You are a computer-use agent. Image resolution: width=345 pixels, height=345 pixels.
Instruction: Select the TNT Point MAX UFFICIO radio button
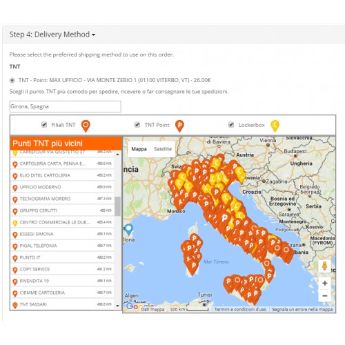pyautogui.click(x=12, y=80)
